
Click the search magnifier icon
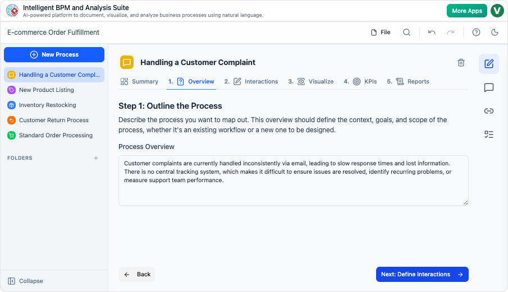click(x=406, y=33)
